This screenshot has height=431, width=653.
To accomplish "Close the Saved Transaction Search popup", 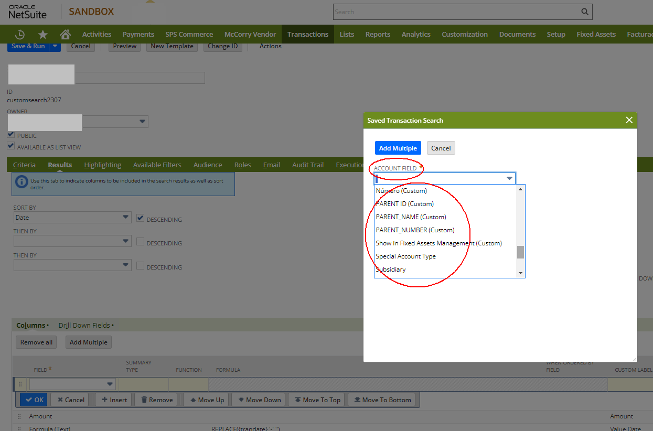I will (629, 120).
